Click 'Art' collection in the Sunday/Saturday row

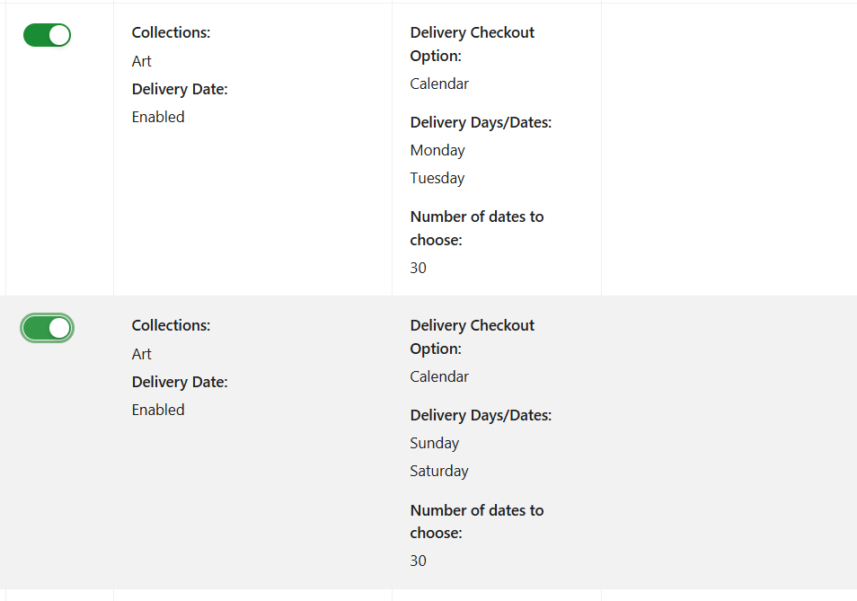click(142, 354)
